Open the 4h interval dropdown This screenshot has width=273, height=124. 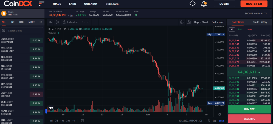[50, 22]
